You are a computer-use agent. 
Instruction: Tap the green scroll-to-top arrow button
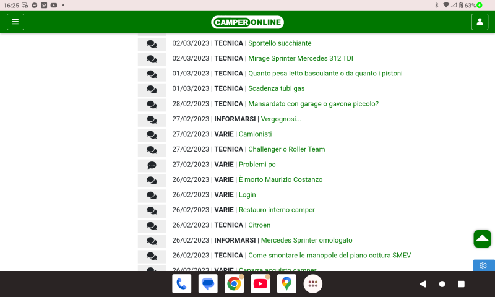point(482,239)
